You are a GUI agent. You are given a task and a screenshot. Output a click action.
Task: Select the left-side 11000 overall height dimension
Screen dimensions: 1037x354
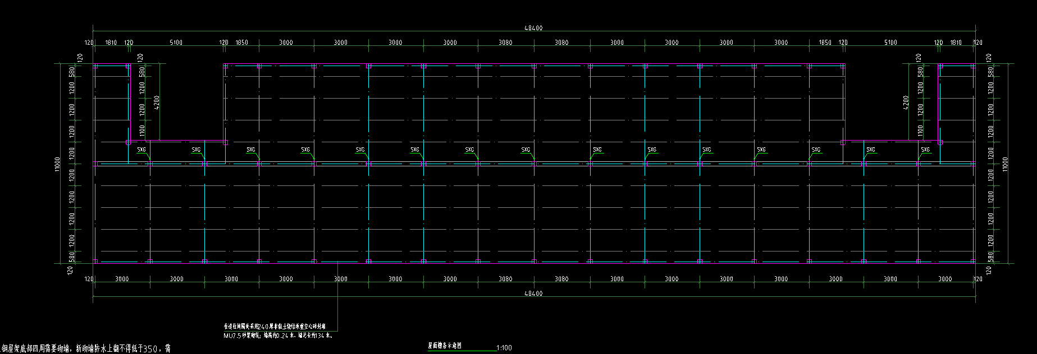tap(57, 164)
